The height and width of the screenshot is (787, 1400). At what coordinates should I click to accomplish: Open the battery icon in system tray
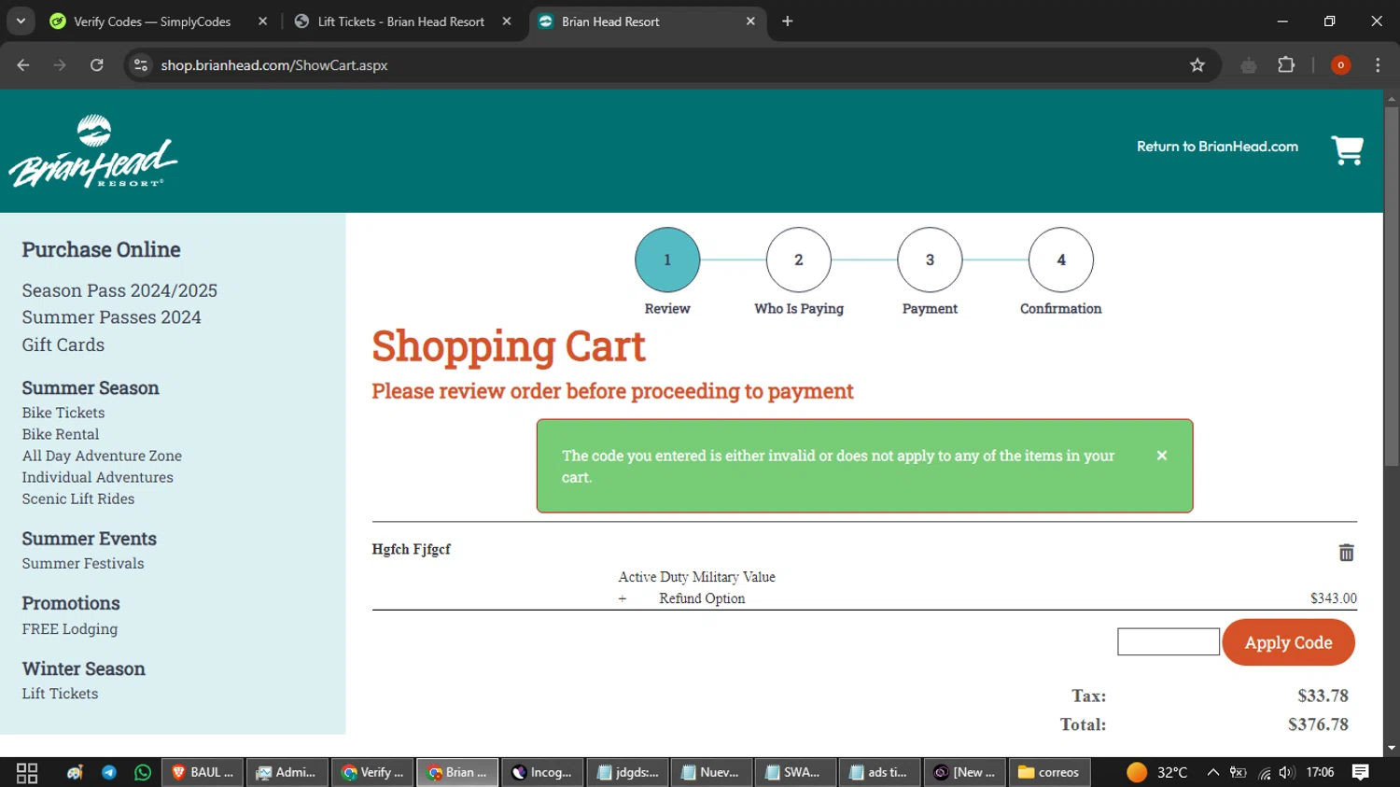[1239, 772]
